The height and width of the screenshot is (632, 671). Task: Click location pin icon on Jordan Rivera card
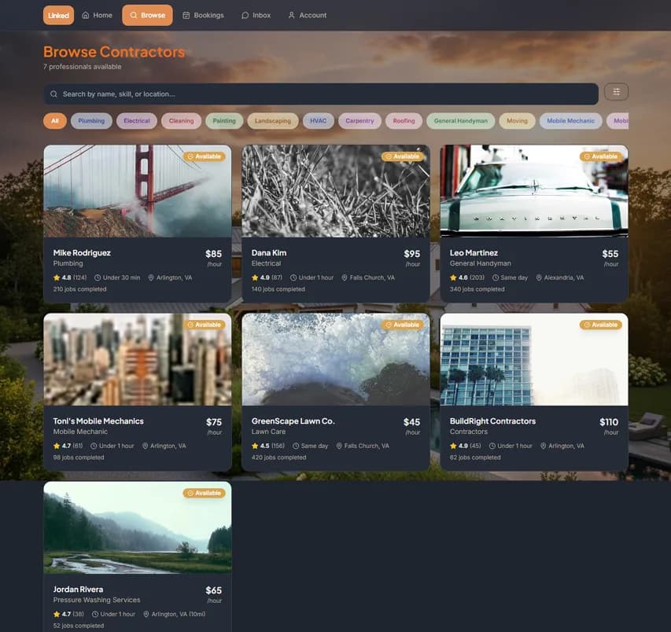[146, 614]
